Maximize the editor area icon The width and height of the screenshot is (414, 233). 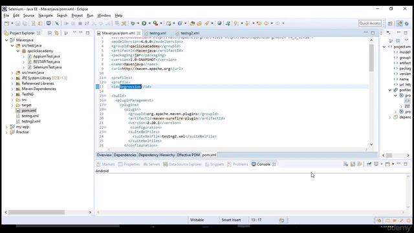(x=373, y=33)
